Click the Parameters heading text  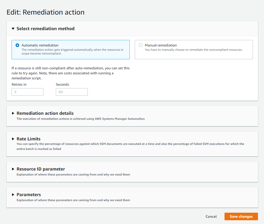tap(29, 195)
